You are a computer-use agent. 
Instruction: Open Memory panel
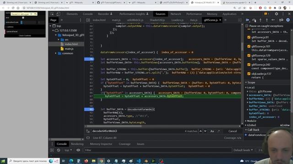point(212,14)
